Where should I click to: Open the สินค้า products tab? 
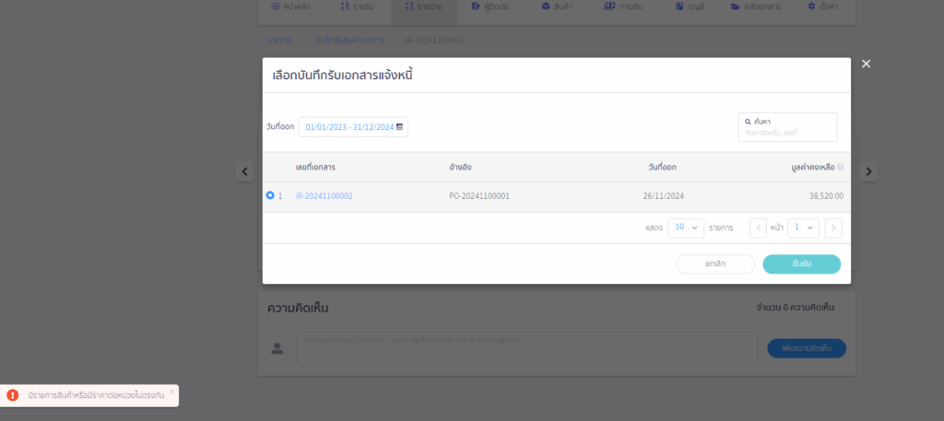557,6
